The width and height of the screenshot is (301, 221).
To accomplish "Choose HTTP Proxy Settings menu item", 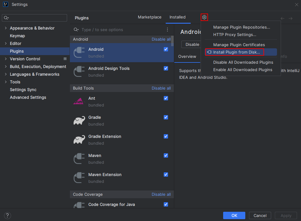I will click(235, 35).
